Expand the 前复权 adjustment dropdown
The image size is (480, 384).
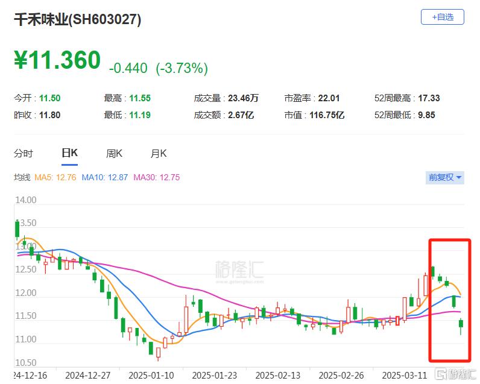[x=445, y=177]
